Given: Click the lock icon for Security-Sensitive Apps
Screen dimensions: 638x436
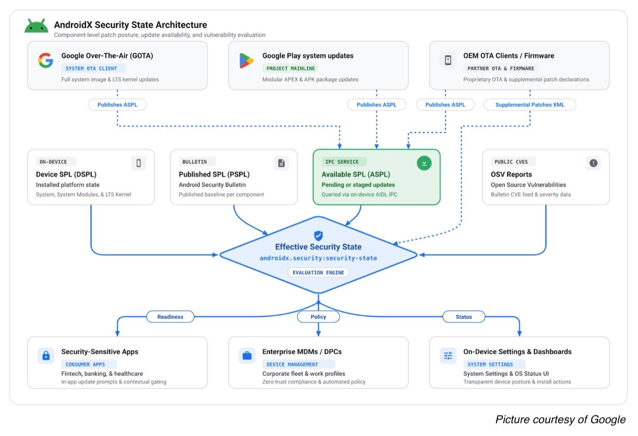Looking at the screenshot, I should click(x=46, y=356).
